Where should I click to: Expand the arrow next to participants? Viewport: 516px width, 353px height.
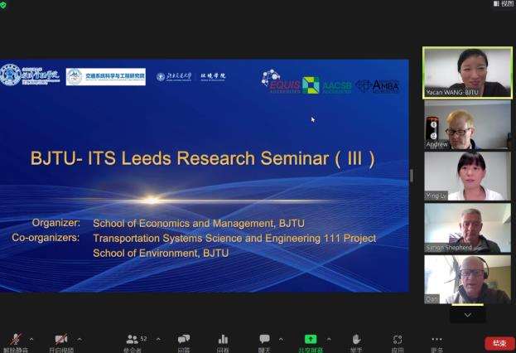click(x=158, y=339)
